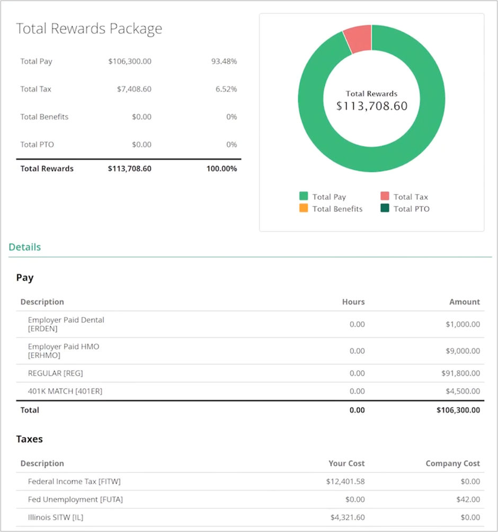Click the Amount column header in Pay table
The image size is (498, 532).
[x=464, y=302]
